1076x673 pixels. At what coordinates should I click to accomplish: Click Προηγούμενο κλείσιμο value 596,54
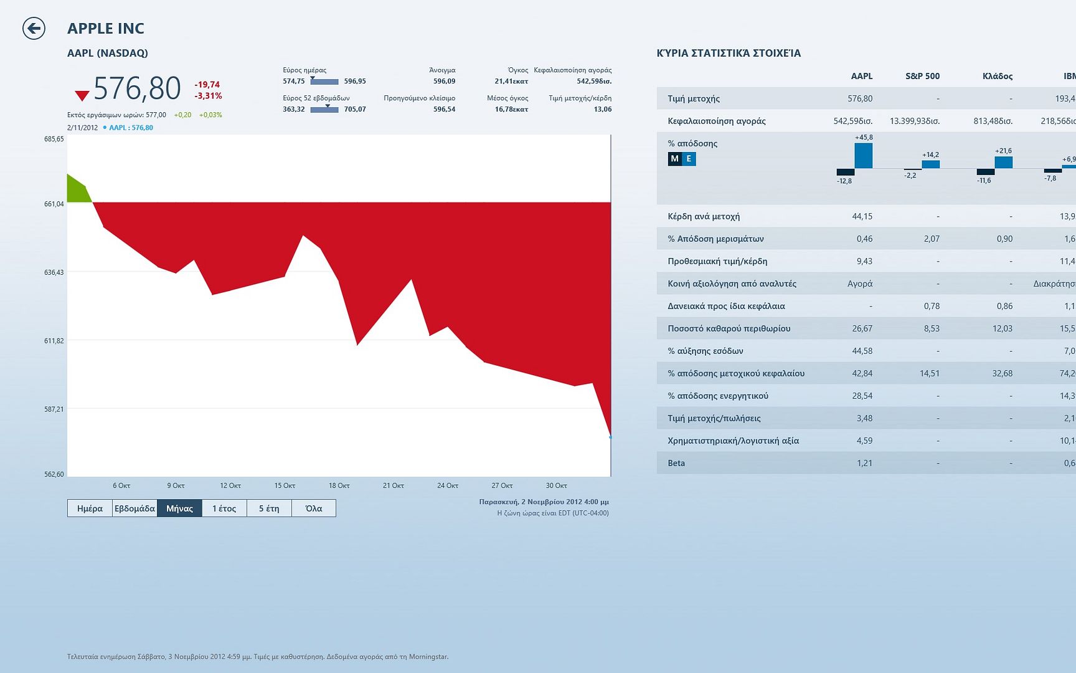click(x=445, y=109)
